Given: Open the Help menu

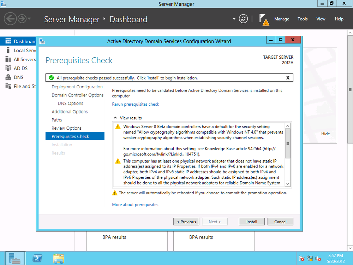Looking at the screenshot, I should tap(339, 19).
